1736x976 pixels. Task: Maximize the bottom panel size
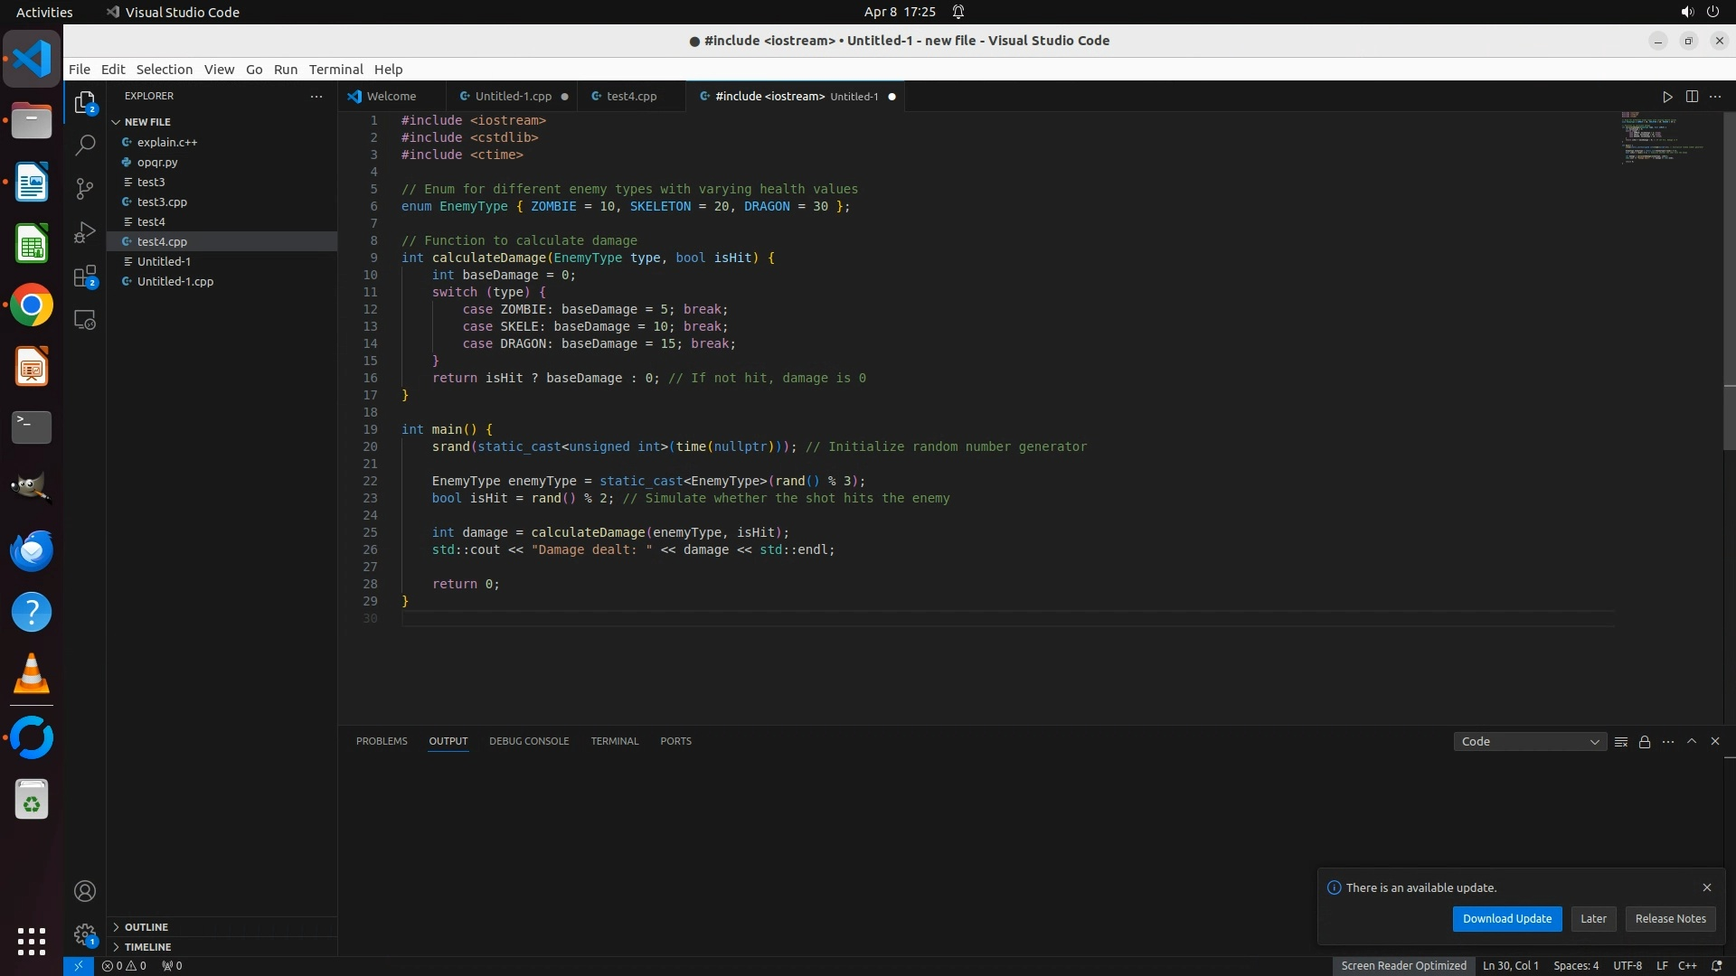(1692, 741)
